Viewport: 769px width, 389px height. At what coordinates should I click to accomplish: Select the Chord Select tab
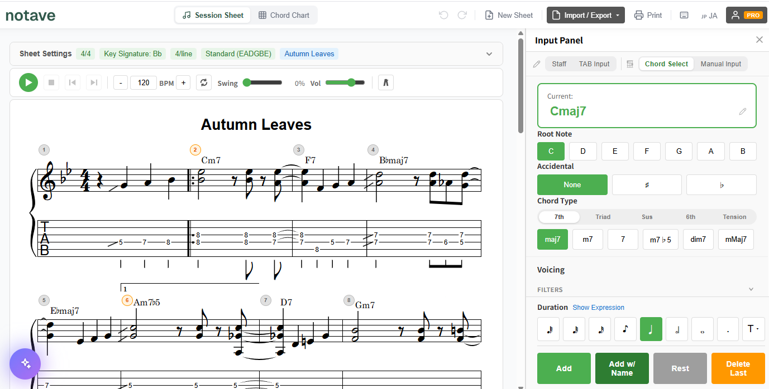(x=666, y=64)
